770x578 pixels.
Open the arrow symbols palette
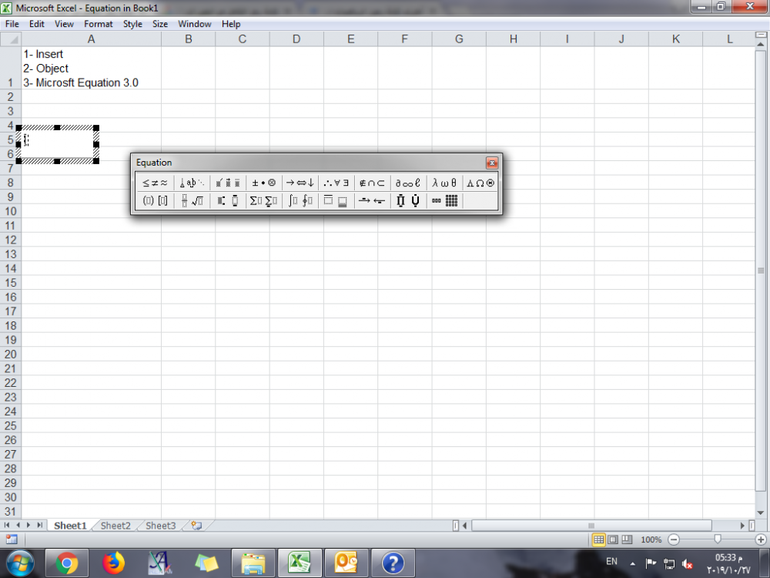pyautogui.click(x=300, y=183)
